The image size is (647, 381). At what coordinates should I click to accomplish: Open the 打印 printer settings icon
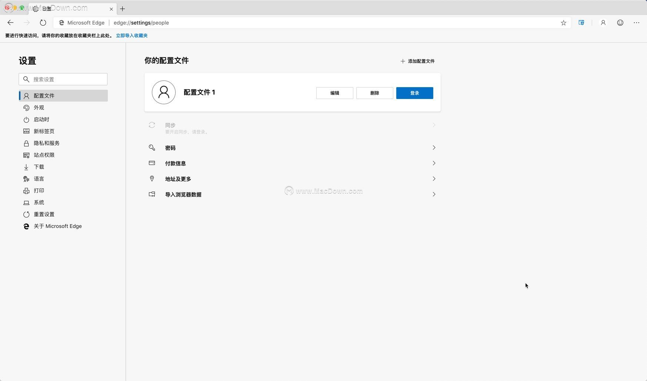26,190
